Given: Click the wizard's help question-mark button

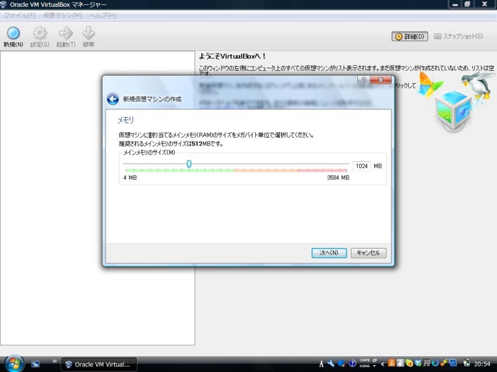Looking at the screenshot, I should pyautogui.click(x=363, y=80).
